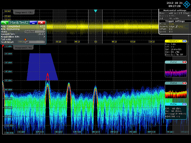Image resolution: width=191 pixels, height=143 pixels.
Task: Click the Rohde & Schwarz logo icon
Action: pos(187,4)
